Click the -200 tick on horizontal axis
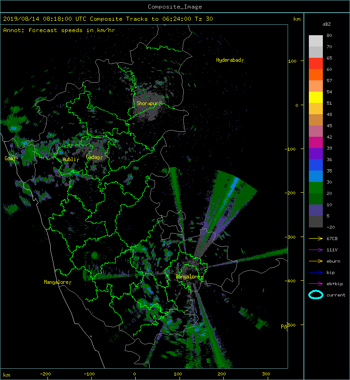350x380 pixels. [45, 374]
